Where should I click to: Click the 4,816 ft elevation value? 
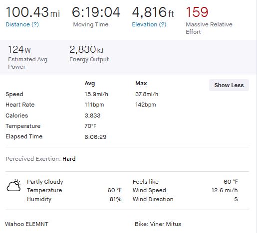pyautogui.click(x=153, y=12)
